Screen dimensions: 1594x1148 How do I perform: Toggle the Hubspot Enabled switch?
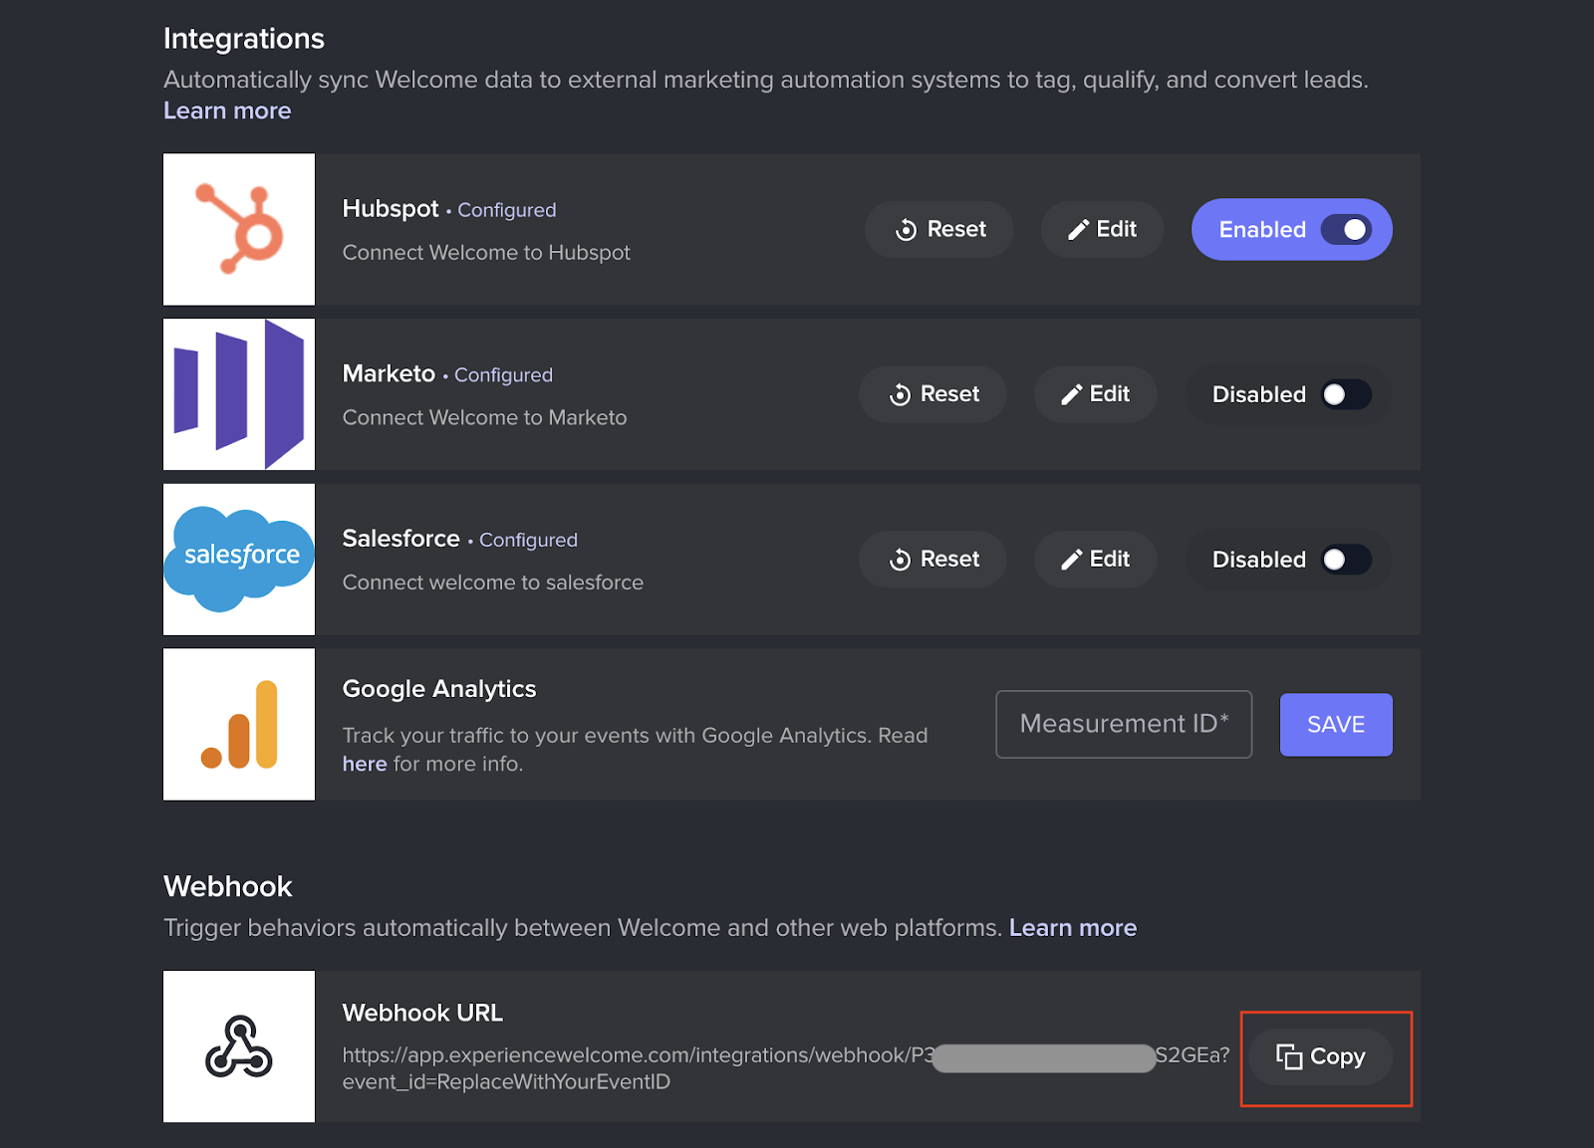(1292, 229)
